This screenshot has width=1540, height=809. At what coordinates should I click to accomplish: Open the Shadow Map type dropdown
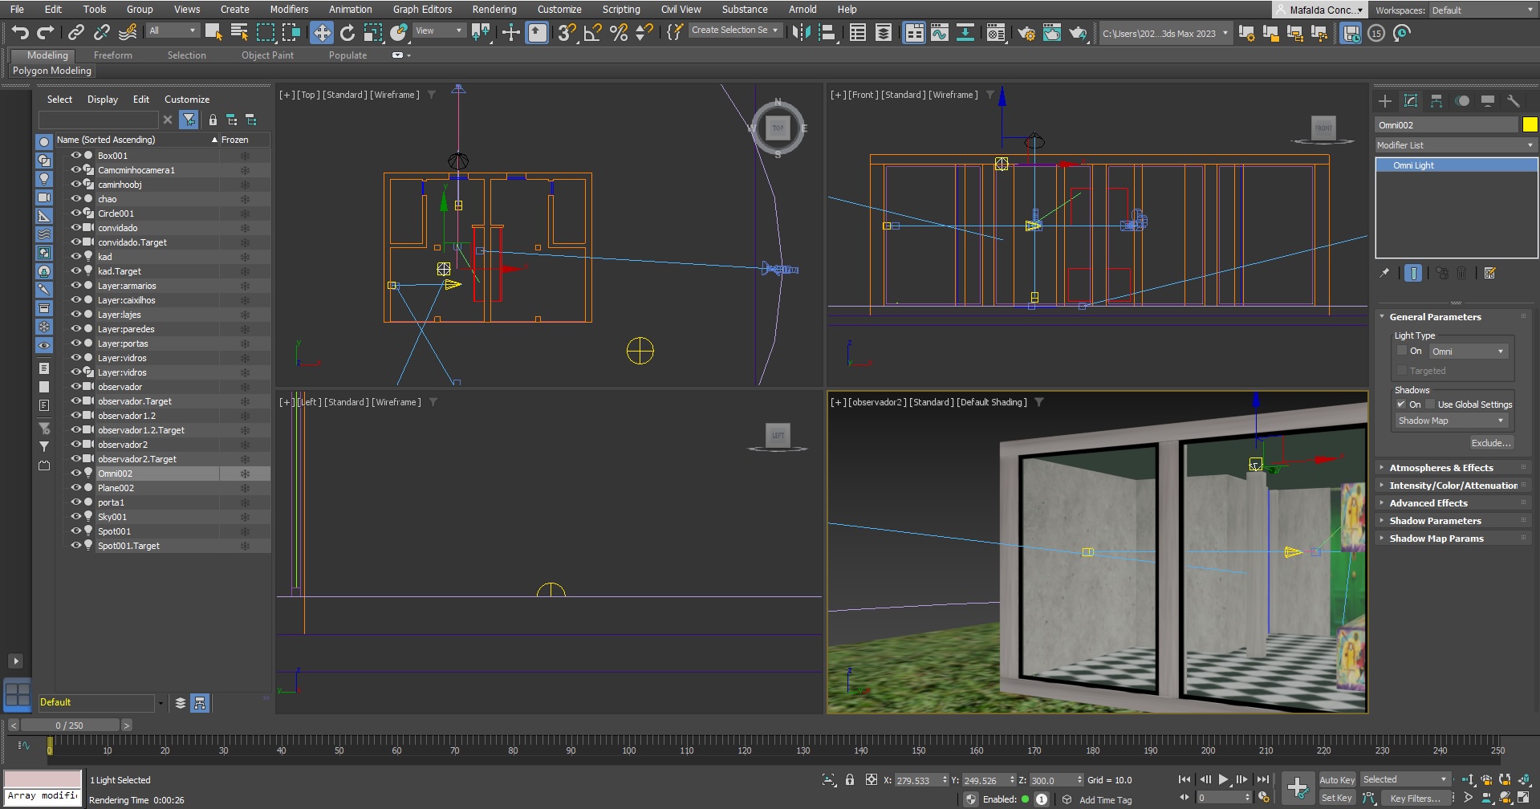(1450, 421)
